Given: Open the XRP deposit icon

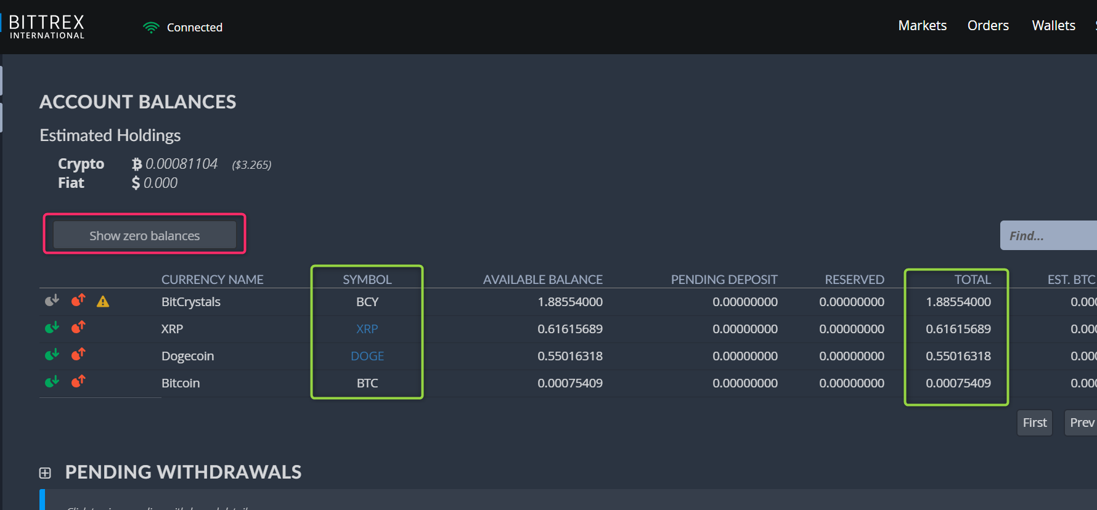Looking at the screenshot, I should [x=52, y=328].
